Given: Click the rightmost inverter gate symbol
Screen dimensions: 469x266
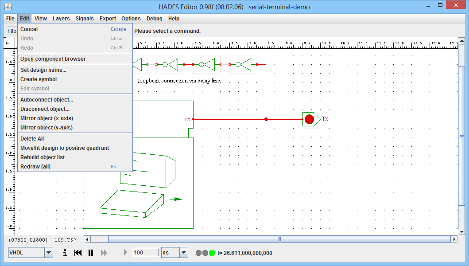Looking at the screenshot, I should tap(244, 64).
